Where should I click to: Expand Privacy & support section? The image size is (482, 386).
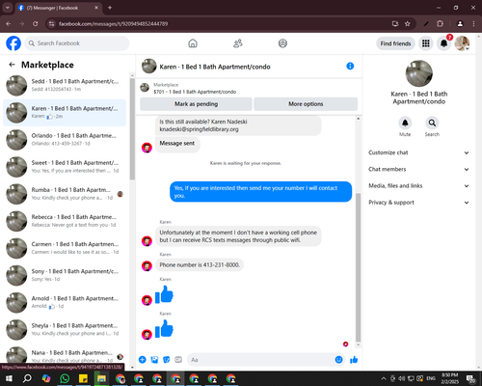(418, 203)
